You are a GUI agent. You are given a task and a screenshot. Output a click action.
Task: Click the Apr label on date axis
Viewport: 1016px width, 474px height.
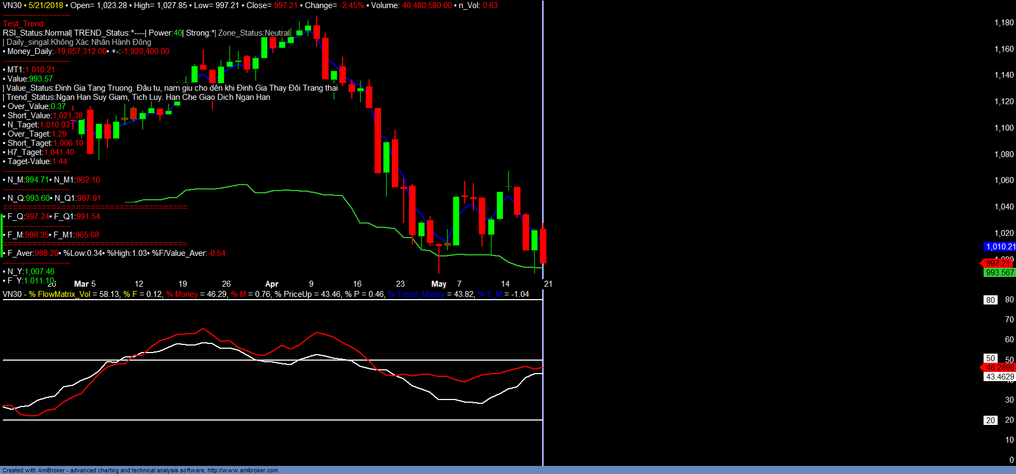pyautogui.click(x=271, y=284)
